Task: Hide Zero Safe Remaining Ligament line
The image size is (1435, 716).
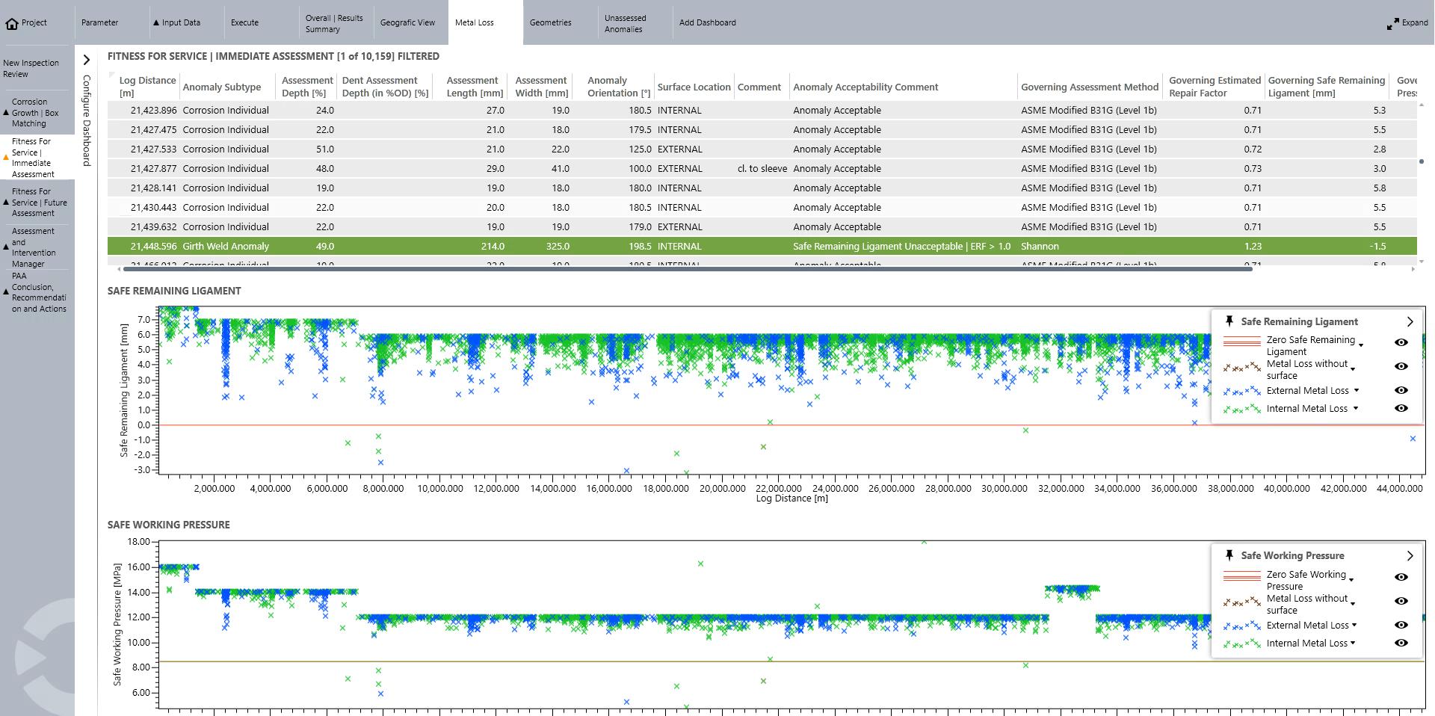Action: pos(1401,342)
